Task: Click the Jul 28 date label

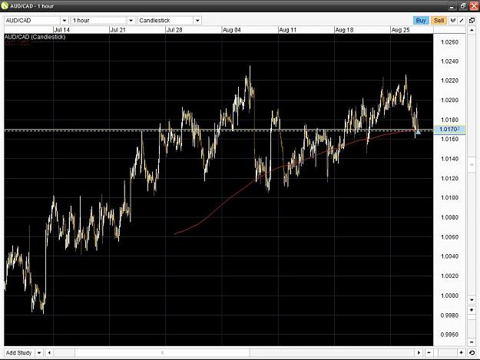Action: [174, 30]
